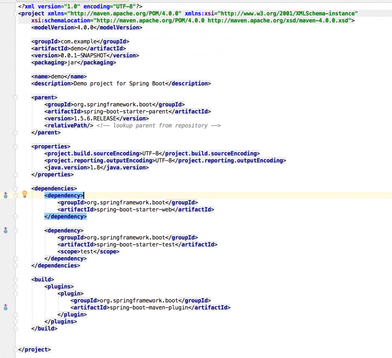Click Maven gutter arrow beside highlighted dependency block
Screen dimensions: 392x358
(5, 194)
